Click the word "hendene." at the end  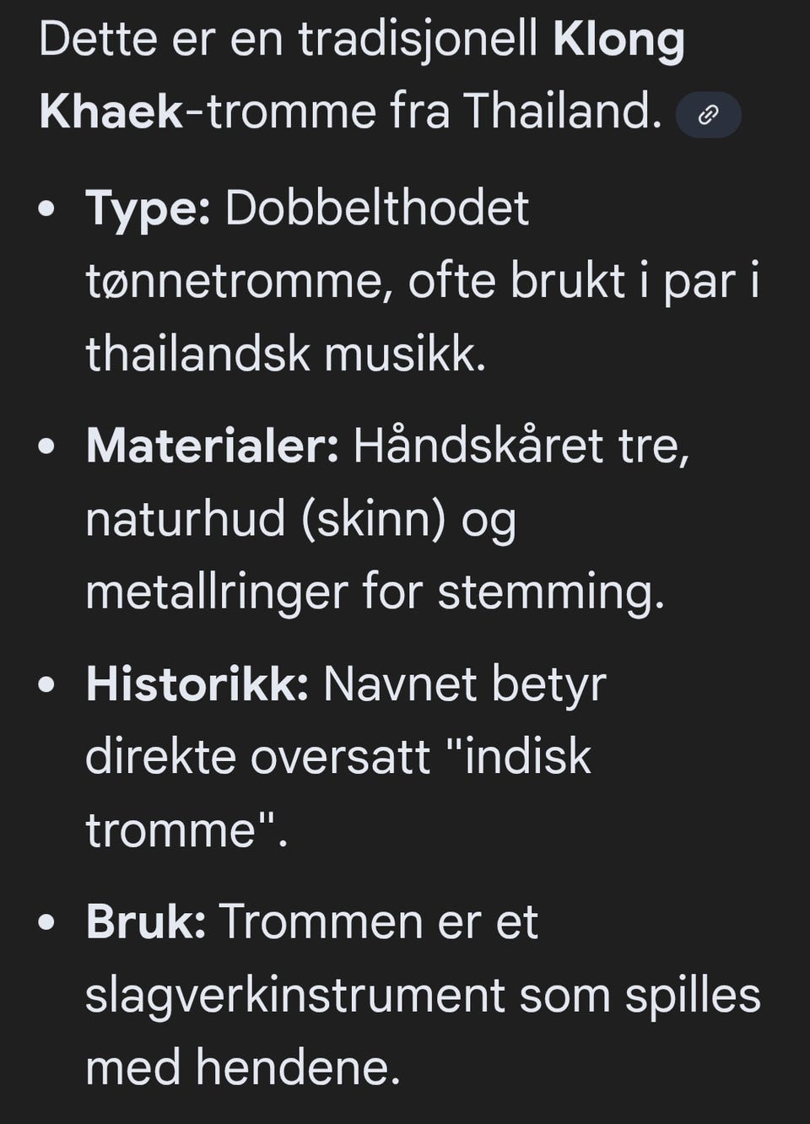(298, 1068)
